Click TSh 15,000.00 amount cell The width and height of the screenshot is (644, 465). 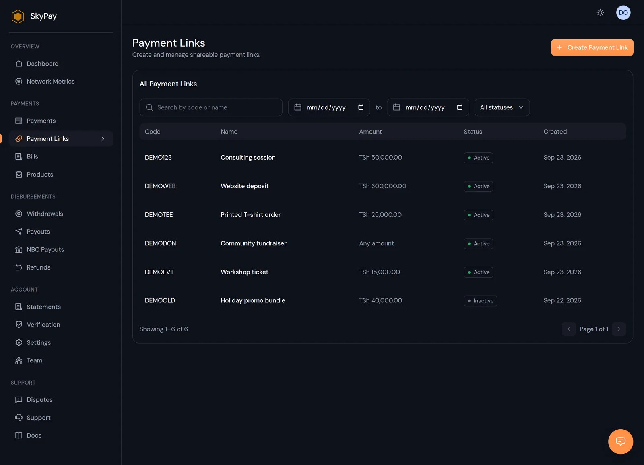[x=380, y=272]
